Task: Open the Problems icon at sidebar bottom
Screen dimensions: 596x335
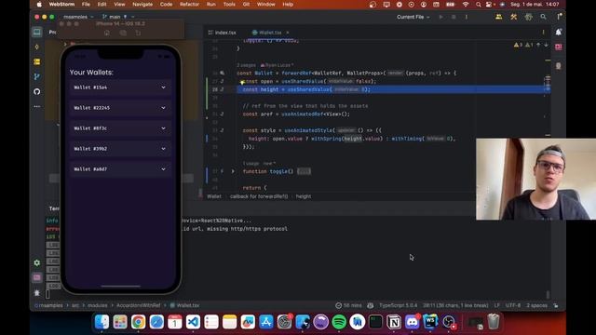Action: [x=37, y=293]
